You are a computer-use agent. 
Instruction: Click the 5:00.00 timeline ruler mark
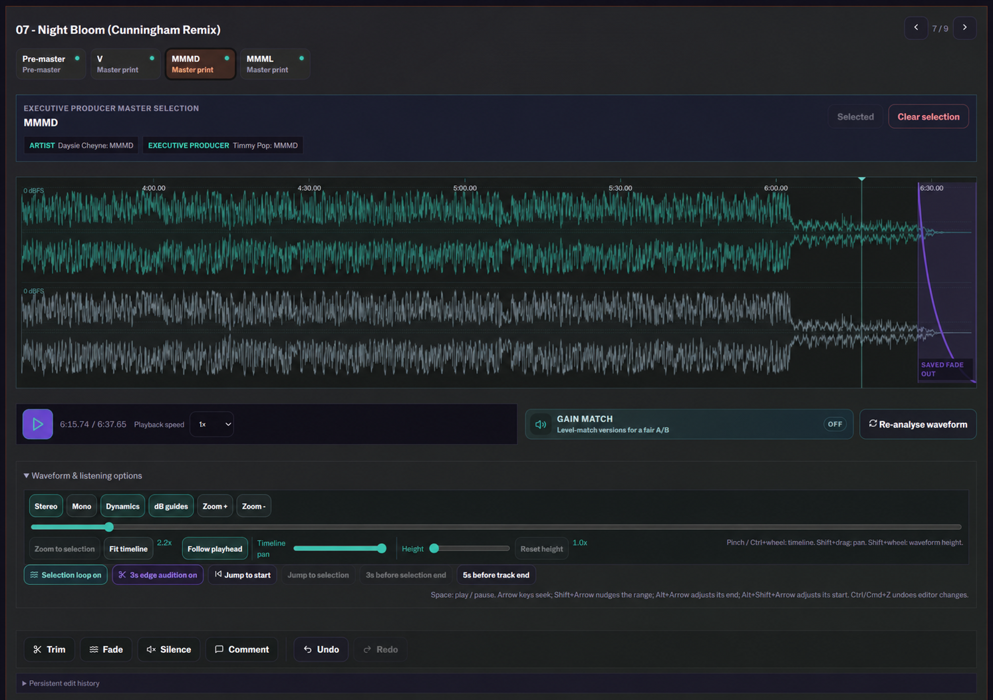tap(465, 188)
